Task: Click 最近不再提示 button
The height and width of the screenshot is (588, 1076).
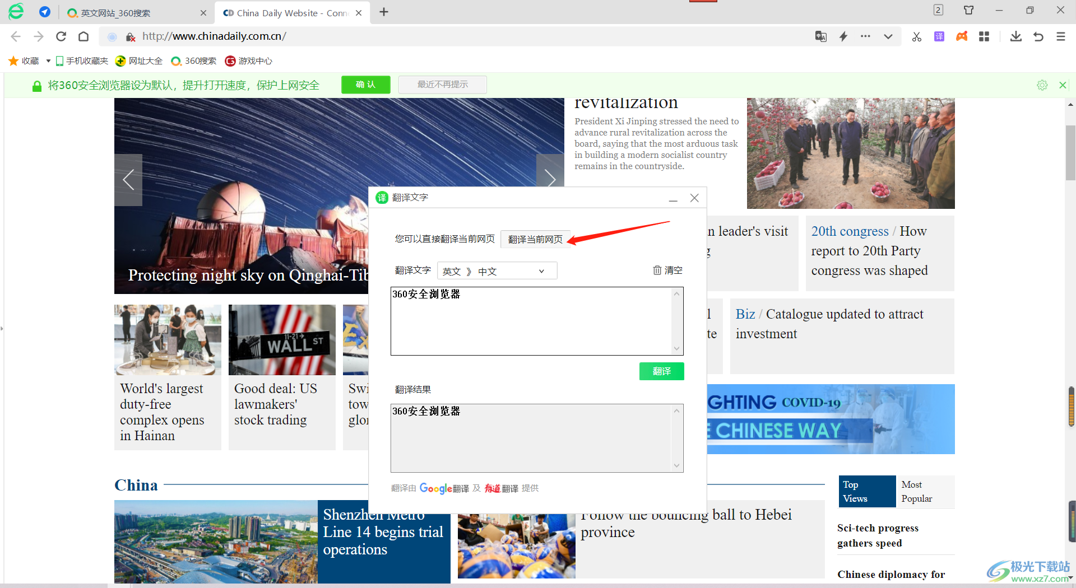Action: [x=442, y=85]
